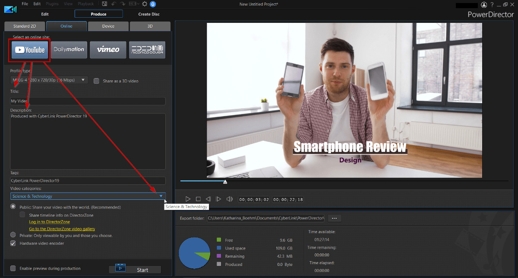This screenshot has width=518, height=278.
Task: Open the Profile type dropdown
Action: [x=49, y=80]
